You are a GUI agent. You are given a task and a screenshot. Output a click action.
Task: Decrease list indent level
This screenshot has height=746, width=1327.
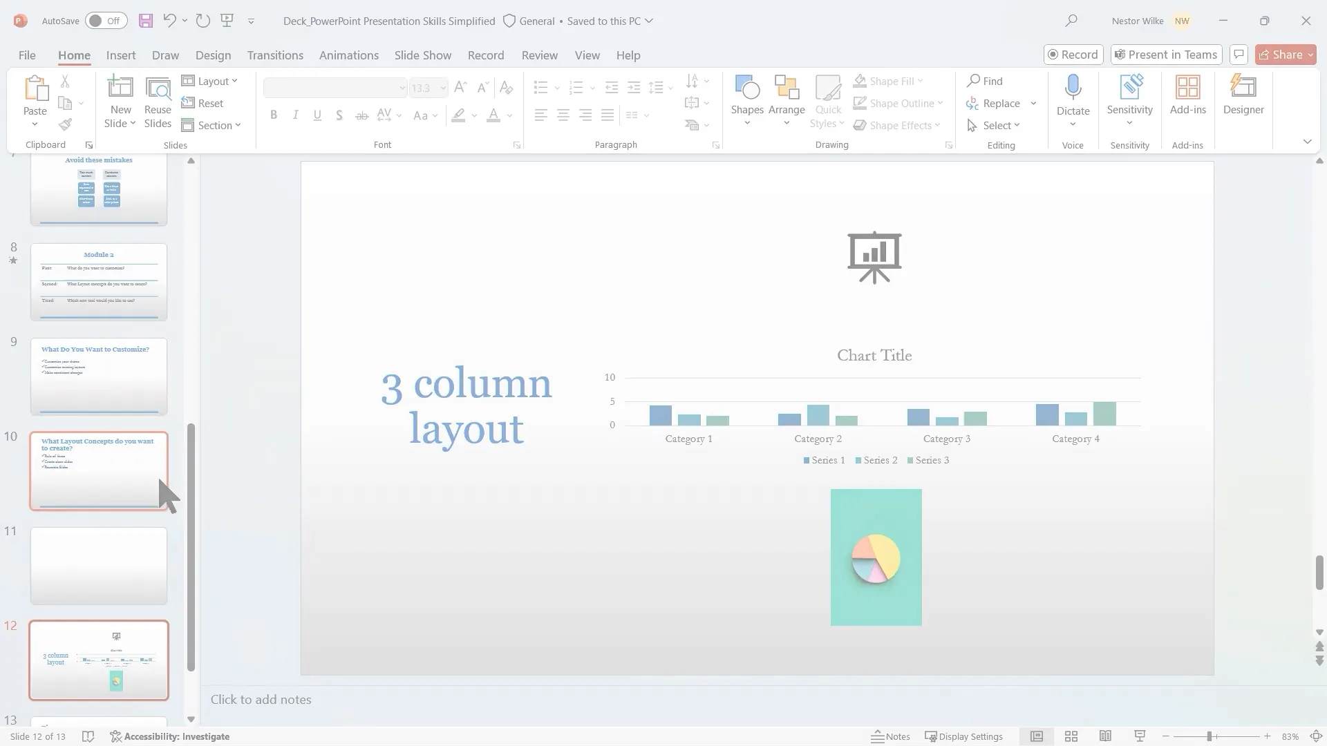pos(612,87)
